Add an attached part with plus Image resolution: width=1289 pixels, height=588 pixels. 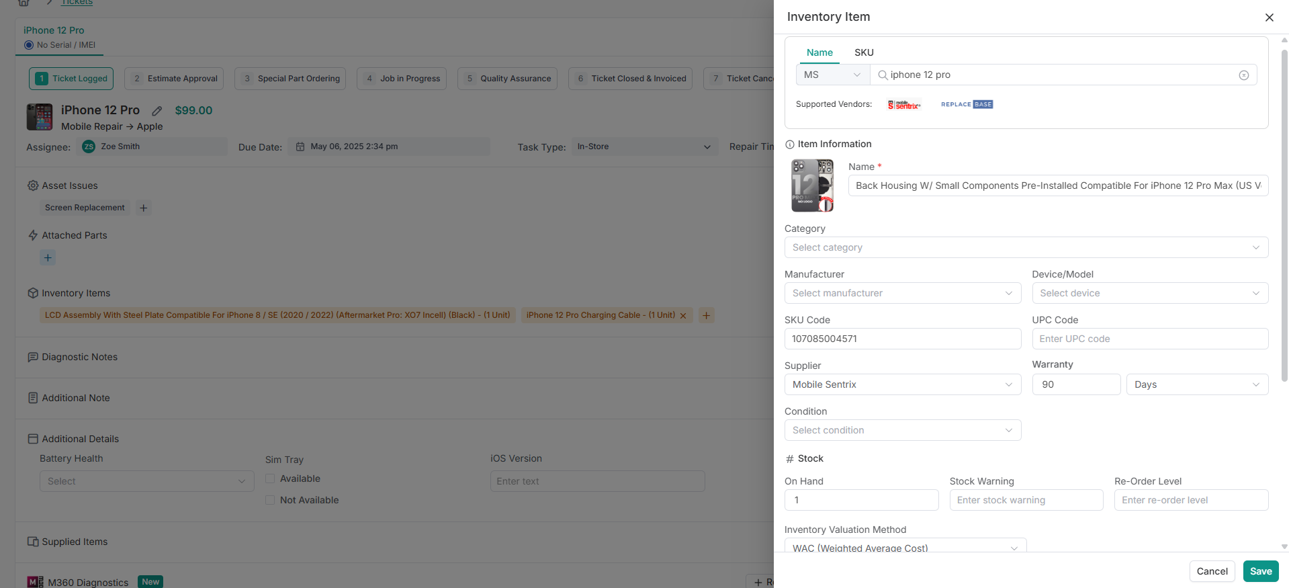(x=48, y=258)
